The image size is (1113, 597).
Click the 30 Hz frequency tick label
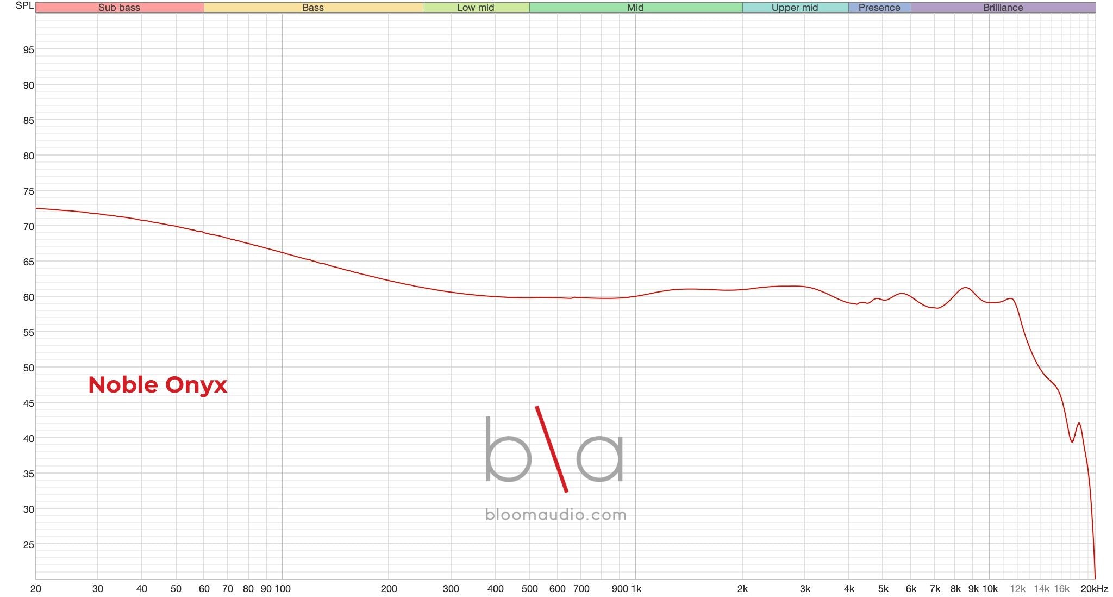pos(98,589)
